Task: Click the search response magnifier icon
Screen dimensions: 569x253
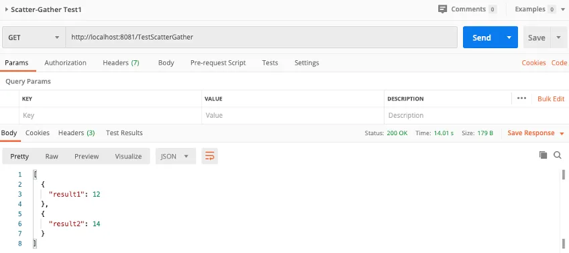Action: [x=558, y=155]
